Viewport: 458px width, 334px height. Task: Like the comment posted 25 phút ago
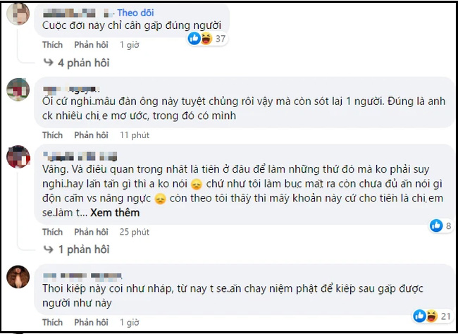(x=52, y=232)
